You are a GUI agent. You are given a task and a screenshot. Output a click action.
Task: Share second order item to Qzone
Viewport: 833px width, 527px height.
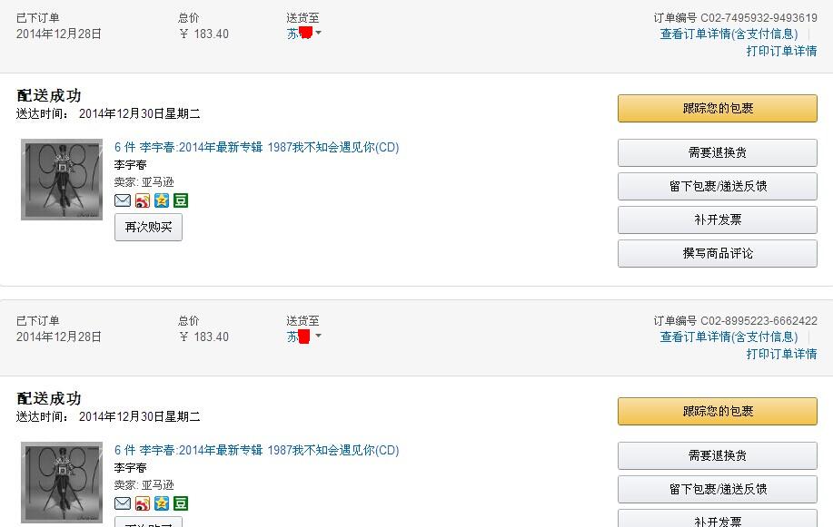coord(162,503)
